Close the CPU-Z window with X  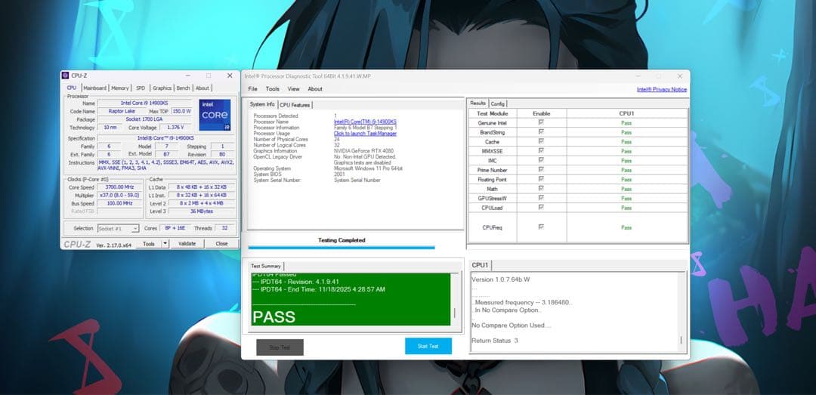(230, 76)
